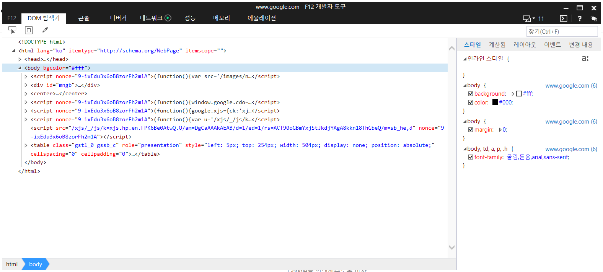
Task: Select the 계산됨 pane tab
Action: pyautogui.click(x=497, y=45)
